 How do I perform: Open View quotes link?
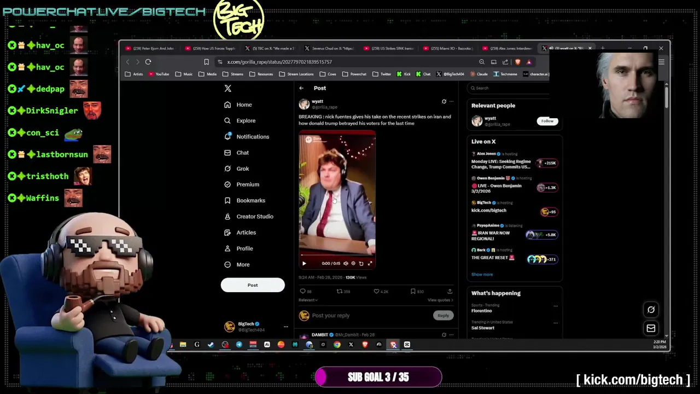click(x=440, y=300)
